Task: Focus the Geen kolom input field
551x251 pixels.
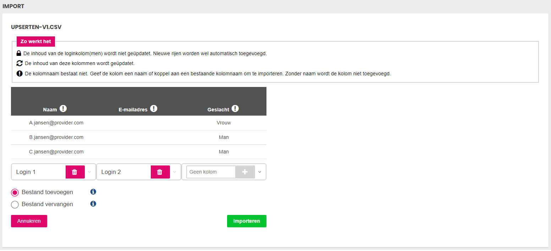Action: pos(211,172)
